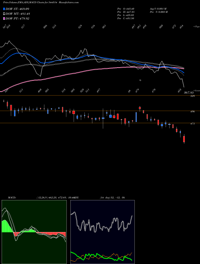Click the blue DOW ST legend swatch
200x264 pixels.
pos(4,9)
